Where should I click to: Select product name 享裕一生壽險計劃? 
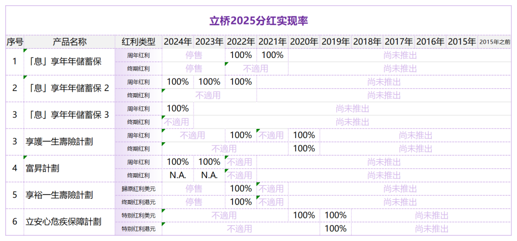[x=69, y=195]
